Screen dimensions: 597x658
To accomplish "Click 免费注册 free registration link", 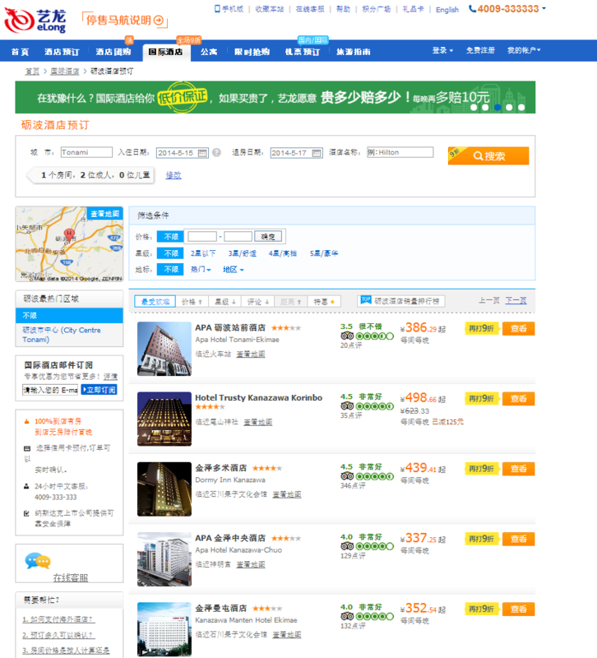I will point(480,50).
